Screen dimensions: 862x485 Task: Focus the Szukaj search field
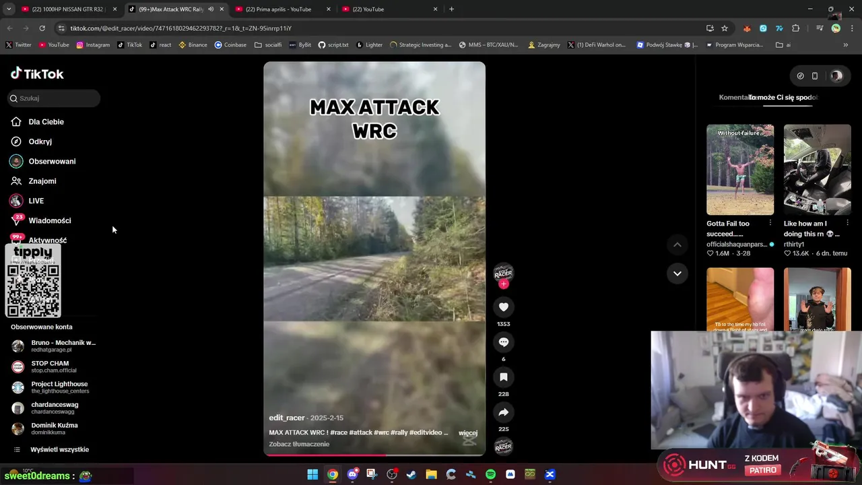click(x=55, y=98)
